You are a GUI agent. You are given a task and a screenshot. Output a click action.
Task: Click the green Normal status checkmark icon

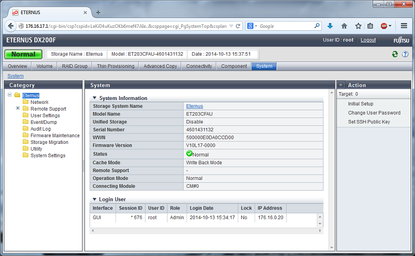pyautogui.click(x=189, y=154)
